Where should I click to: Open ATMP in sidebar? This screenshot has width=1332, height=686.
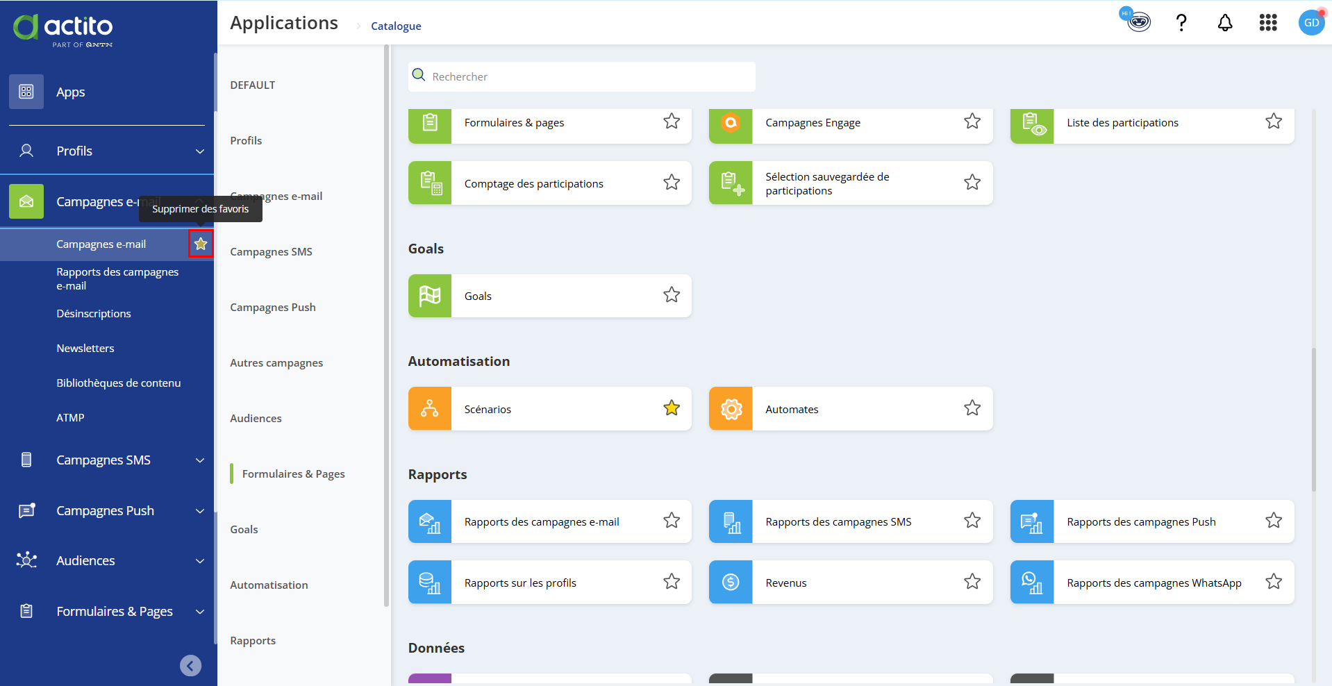[x=70, y=417]
